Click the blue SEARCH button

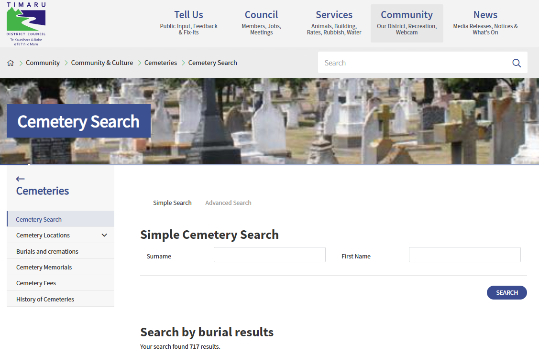506,292
